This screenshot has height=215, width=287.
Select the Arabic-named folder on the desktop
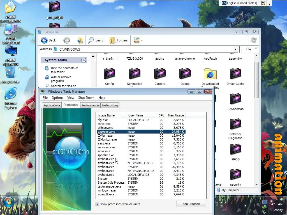point(54,10)
